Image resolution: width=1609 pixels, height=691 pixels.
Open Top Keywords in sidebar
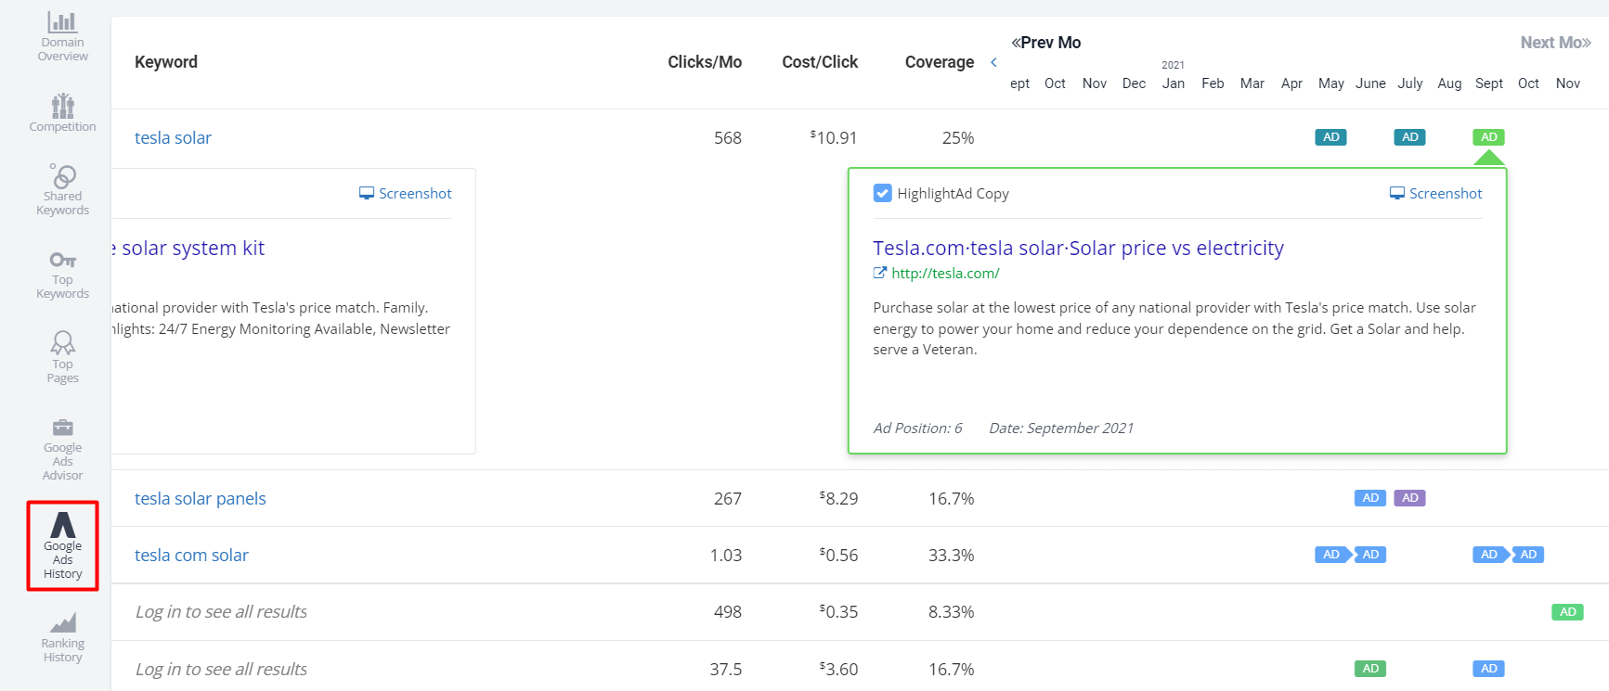(x=62, y=275)
